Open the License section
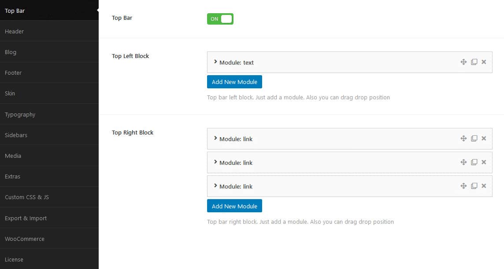504x269 pixels. 49,259
